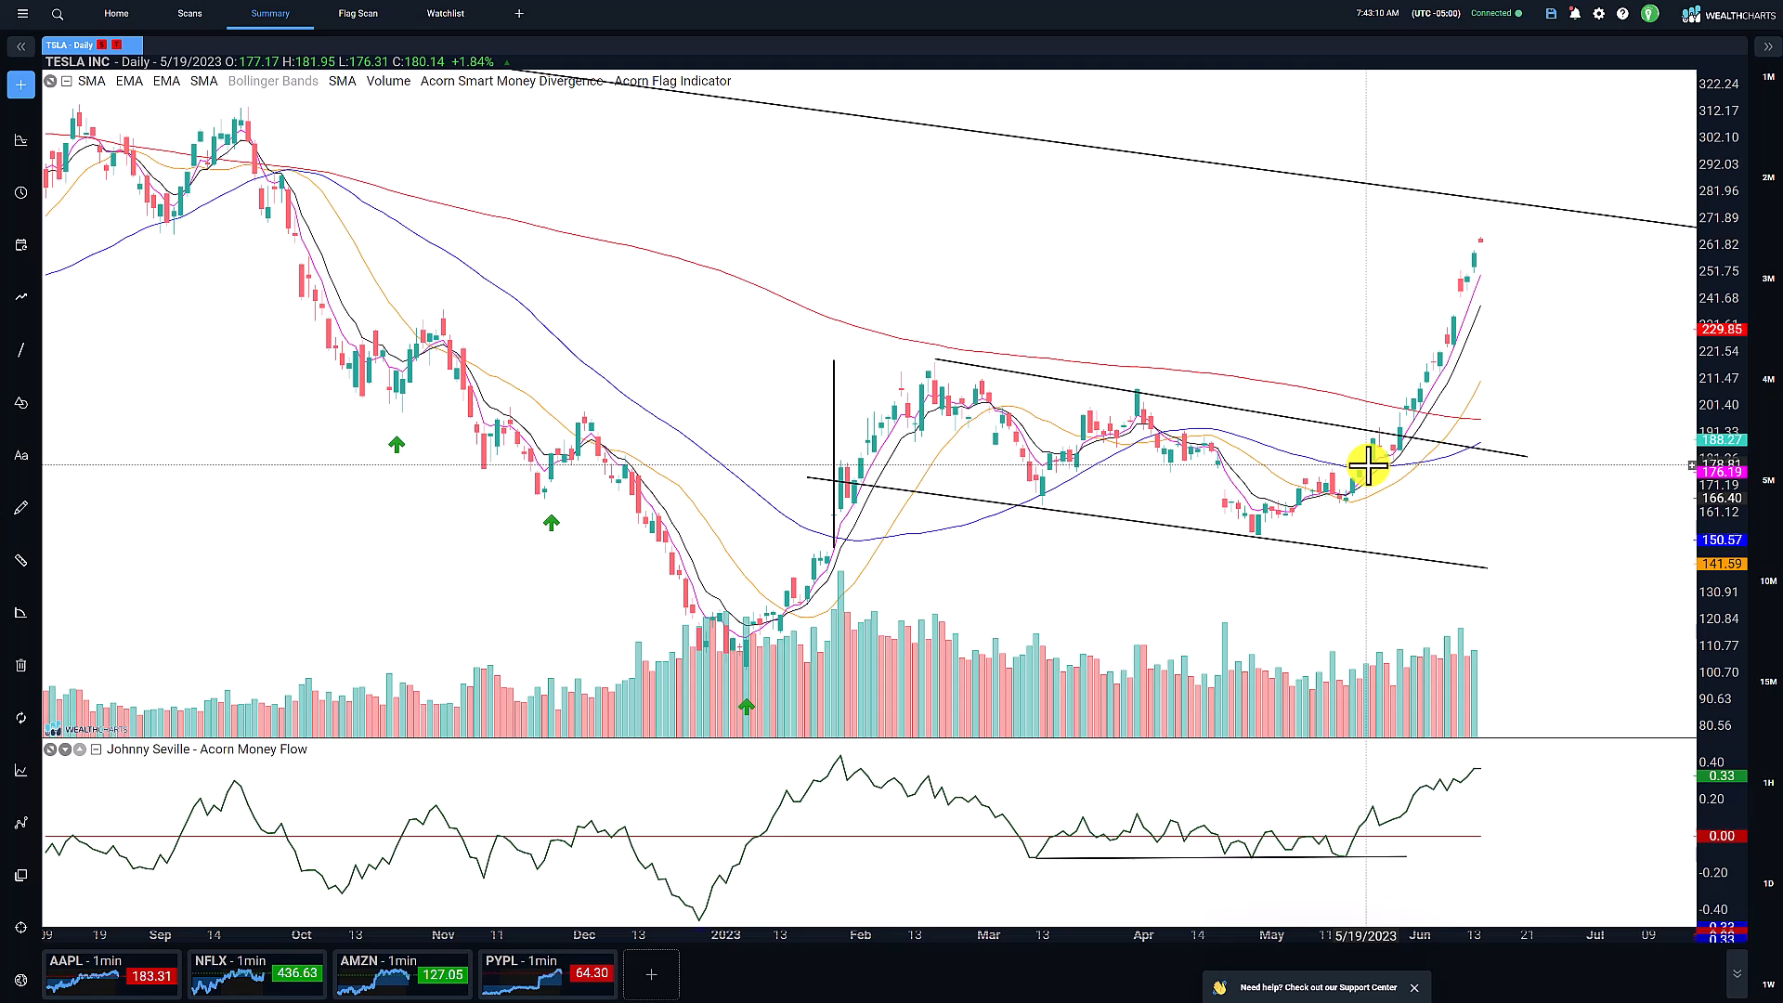Click the small green arrow after +1.84%
Viewport: 1783px width, 1003px height.
[x=507, y=62]
